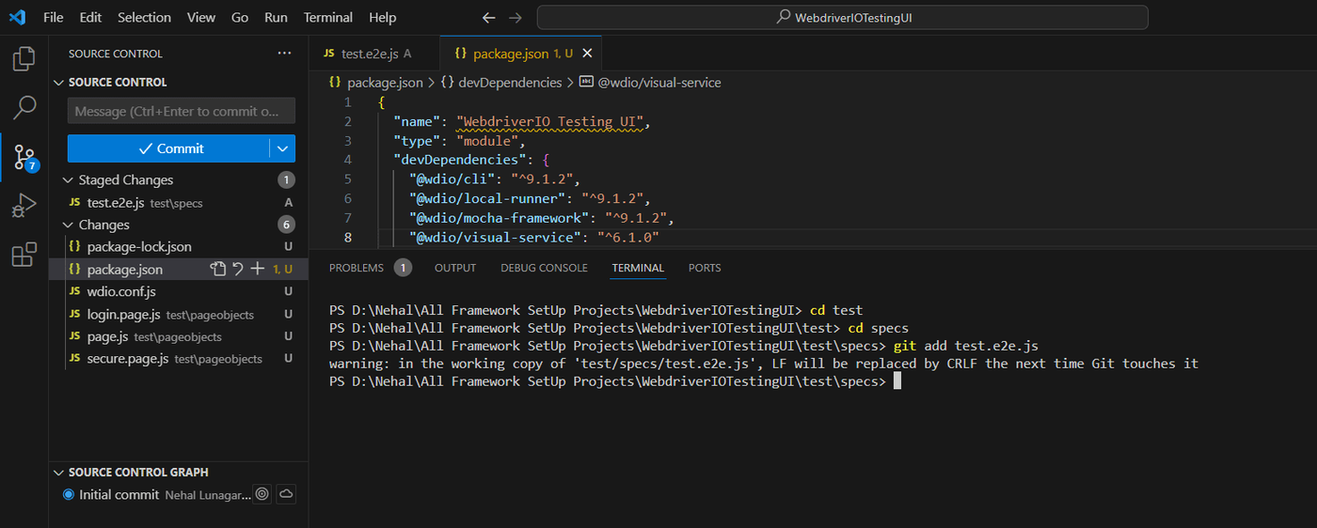Collapse the Changes group

click(x=67, y=225)
